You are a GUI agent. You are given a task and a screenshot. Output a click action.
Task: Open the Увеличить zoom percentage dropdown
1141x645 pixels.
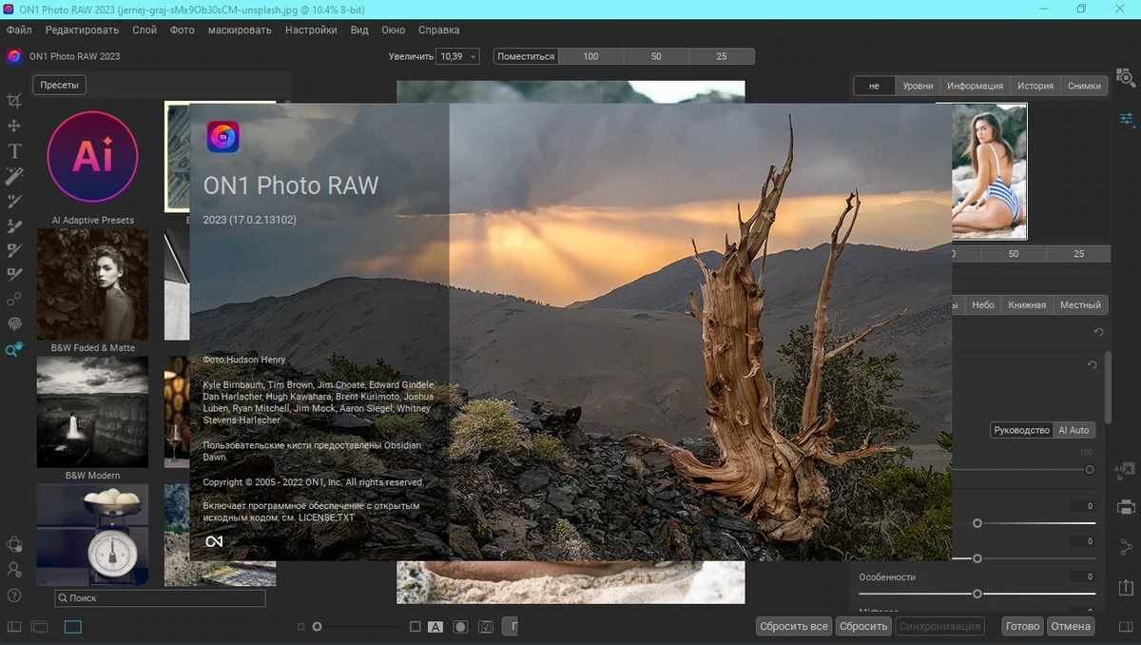pyautogui.click(x=457, y=57)
